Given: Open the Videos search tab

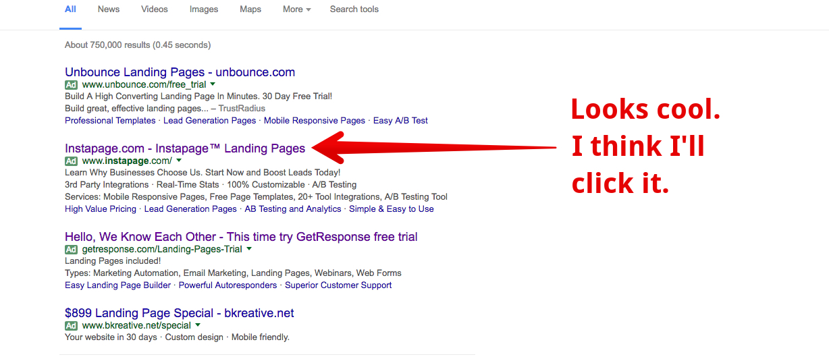Looking at the screenshot, I should pos(155,9).
